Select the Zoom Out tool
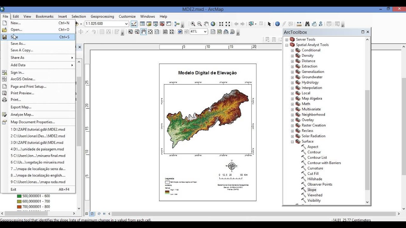 [200, 24]
